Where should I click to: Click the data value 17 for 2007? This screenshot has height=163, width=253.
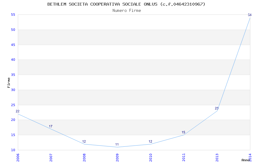click(51, 126)
